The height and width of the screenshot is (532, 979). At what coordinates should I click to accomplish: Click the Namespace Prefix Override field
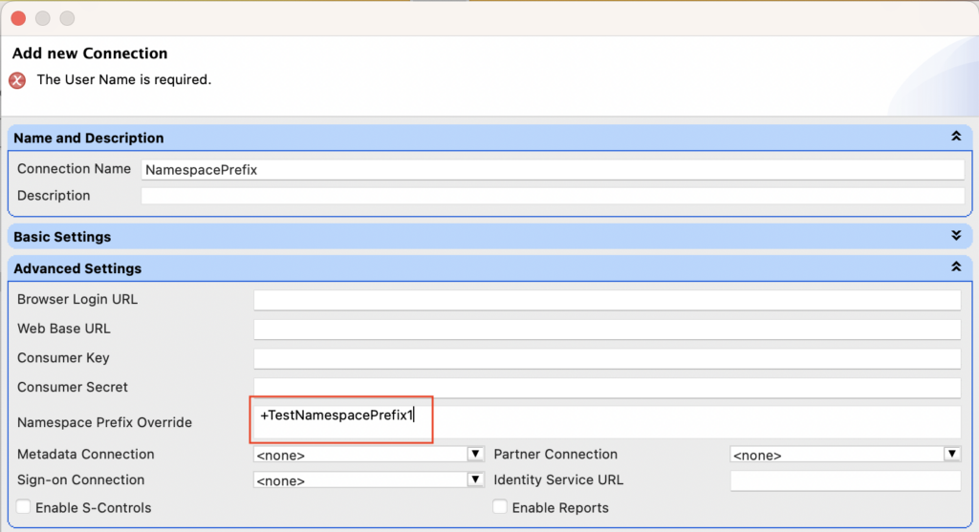pyautogui.click(x=607, y=422)
